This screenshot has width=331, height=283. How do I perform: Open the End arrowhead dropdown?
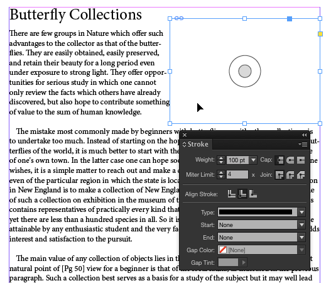tap(261, 237)
